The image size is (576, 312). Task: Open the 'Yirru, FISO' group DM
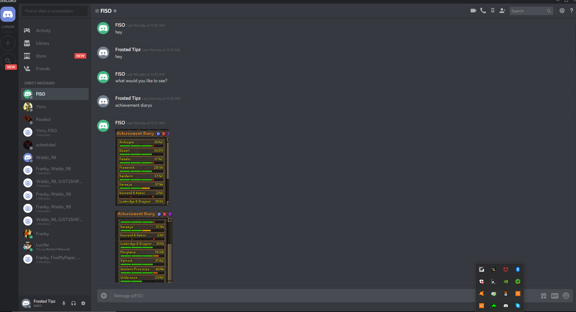point(55,132)
